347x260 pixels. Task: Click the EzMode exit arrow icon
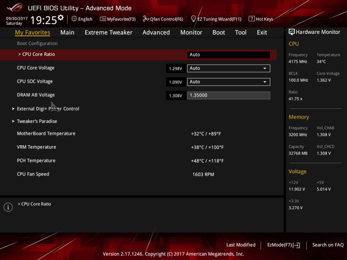click(297, 245)
